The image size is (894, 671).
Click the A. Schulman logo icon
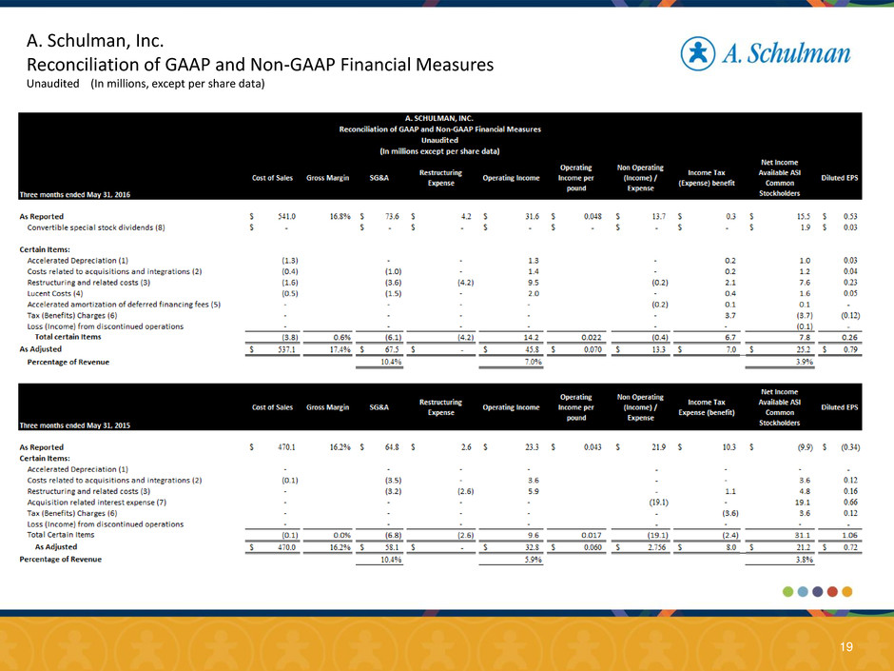[x=702, y=53]
